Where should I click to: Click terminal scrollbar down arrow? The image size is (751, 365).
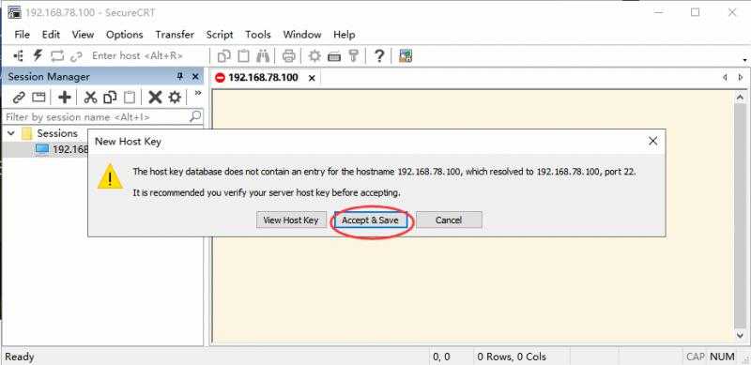pyautogui.click(x=740, y=335)
